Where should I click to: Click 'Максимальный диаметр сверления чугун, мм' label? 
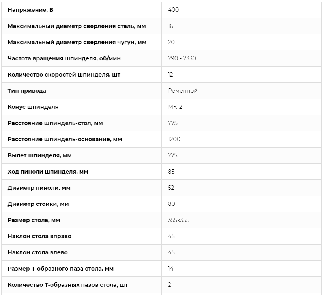(77, 42)
